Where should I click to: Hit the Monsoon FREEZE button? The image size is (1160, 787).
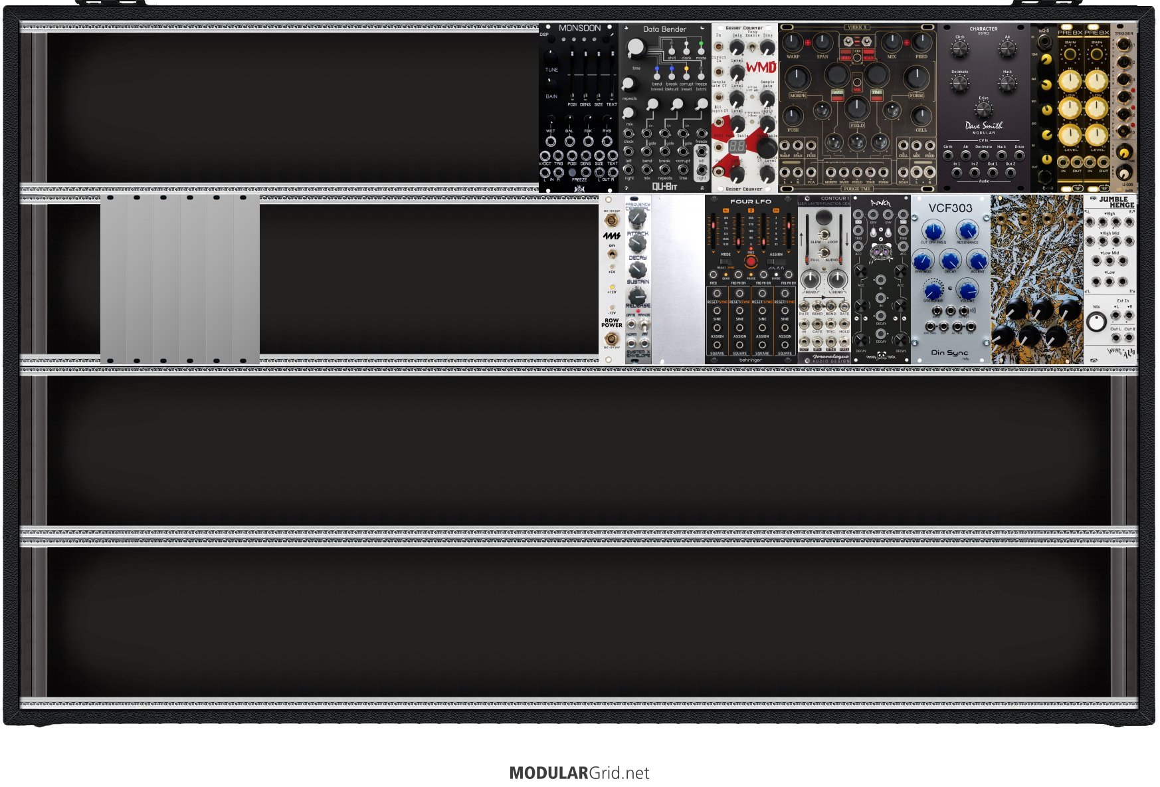pyautogui.click(x=572, y=173)
